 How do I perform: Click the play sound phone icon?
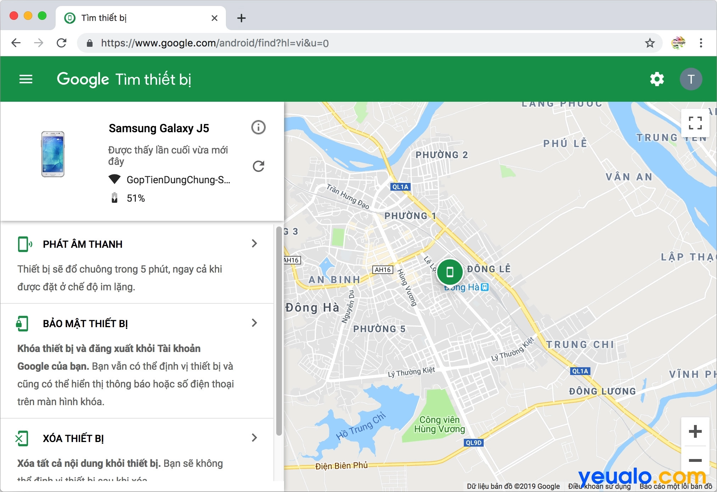[25, 244]
